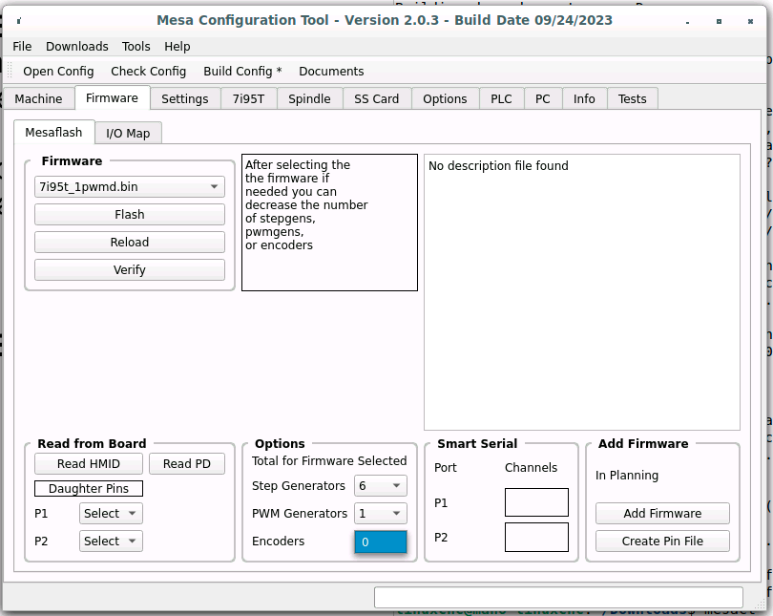
Task: Click Build Config in the toolbar
Action: click(242, 71)
